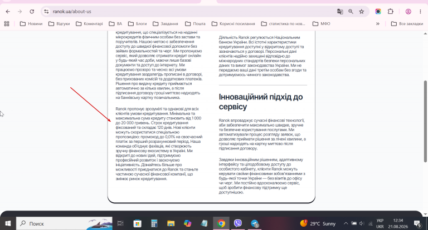Open the Коментарі bookmark folder
This screenshot has height=230, width=428.
(x=89, y=24)
